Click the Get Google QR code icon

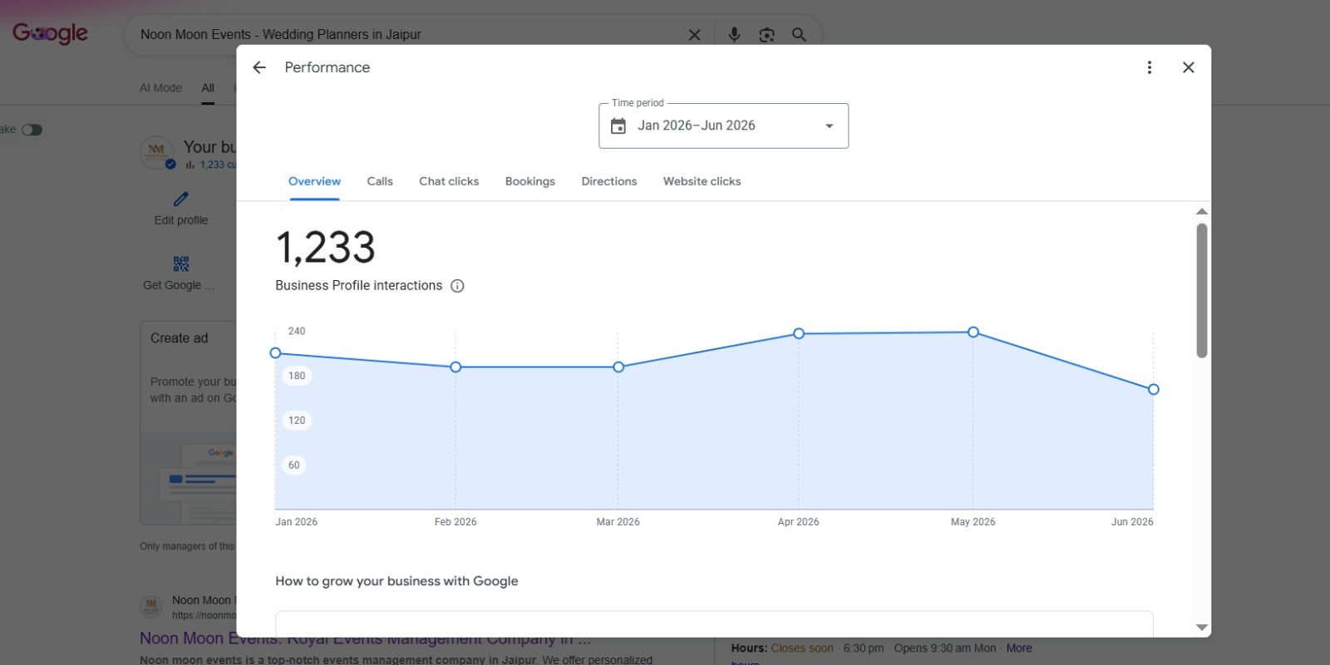pos(180,264)
